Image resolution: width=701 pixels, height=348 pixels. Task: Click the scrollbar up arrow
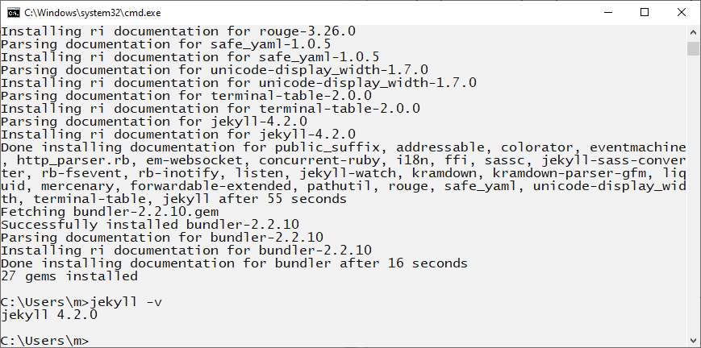click(x=693, y=33)
